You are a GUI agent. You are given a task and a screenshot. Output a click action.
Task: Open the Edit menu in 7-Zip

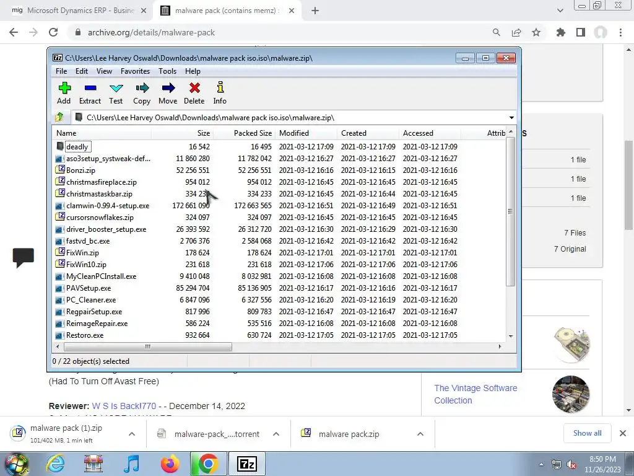pyautogui.click(x=82, y=71)
